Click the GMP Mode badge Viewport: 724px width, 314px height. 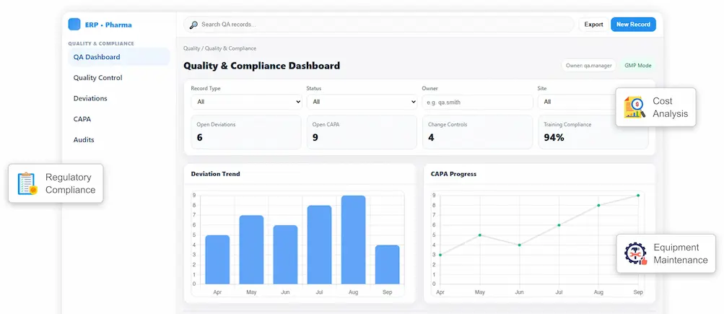[x=637, y=66]
